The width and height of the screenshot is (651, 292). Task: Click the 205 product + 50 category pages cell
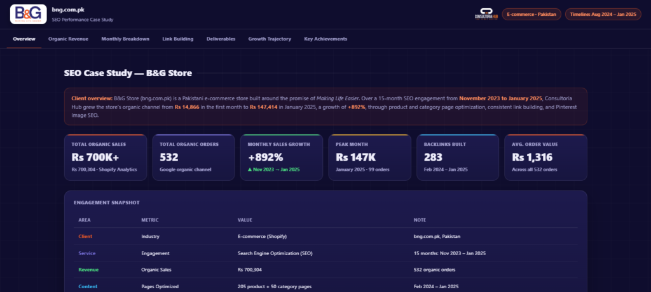click(x=275, y=286)
